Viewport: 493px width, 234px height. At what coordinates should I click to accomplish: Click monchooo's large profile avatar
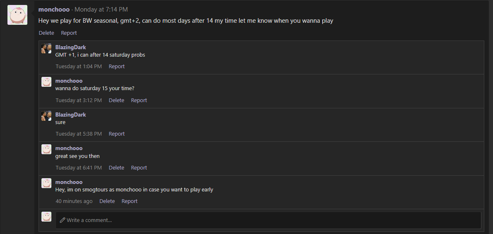(17, 15)
